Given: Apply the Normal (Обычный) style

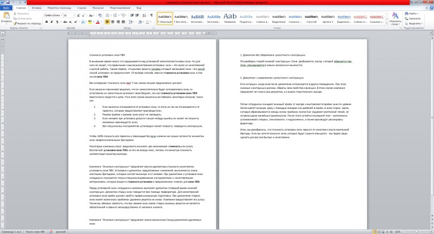Looking at the screenshot, I should pyautogui.click(x=165, y=18).
